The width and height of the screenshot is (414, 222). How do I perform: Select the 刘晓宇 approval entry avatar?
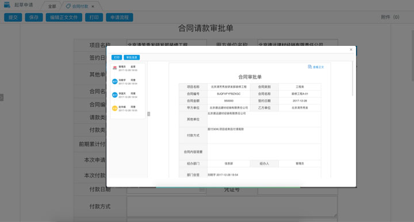(114, 81)
